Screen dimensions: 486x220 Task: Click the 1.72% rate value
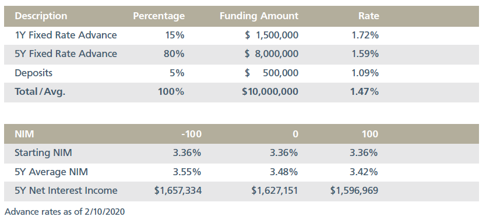(365, 36)
